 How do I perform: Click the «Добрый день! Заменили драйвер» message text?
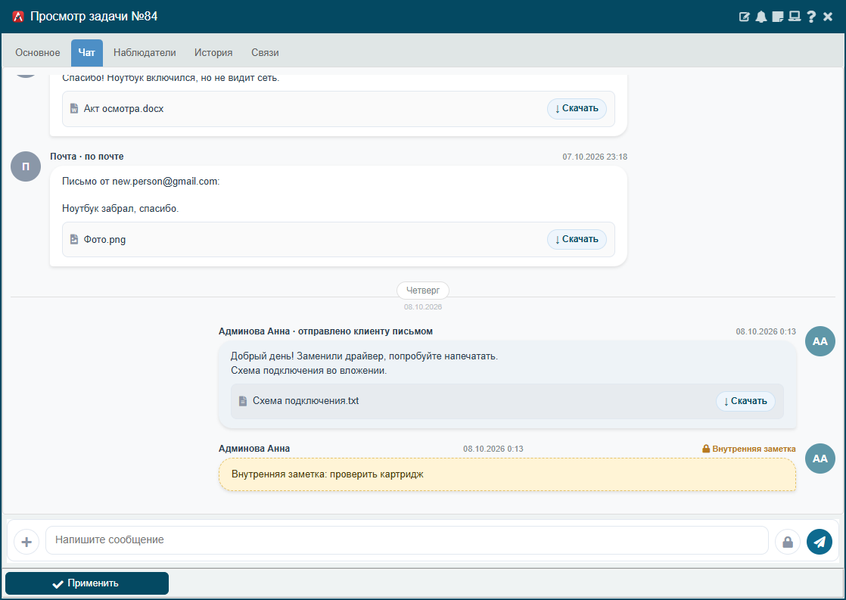(364, 356)
